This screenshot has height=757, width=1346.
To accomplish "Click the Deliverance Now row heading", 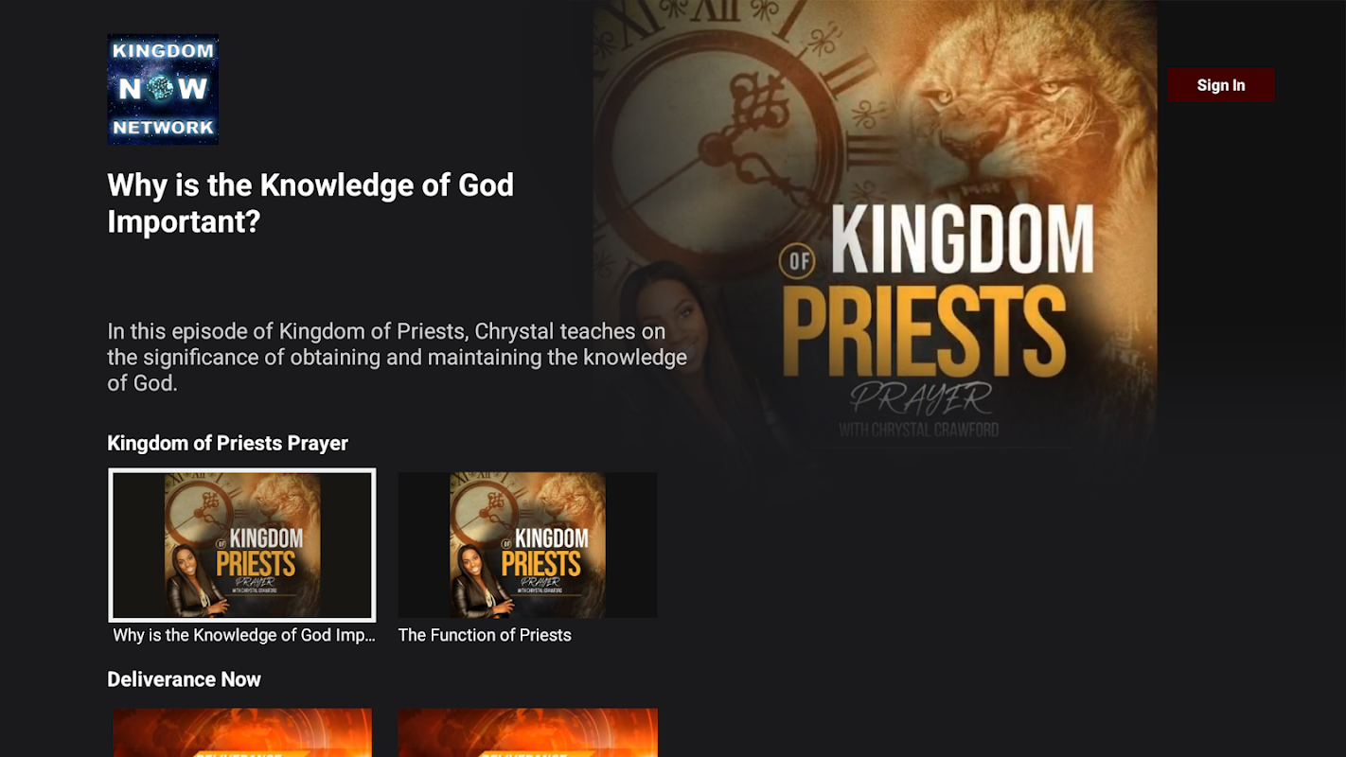I will 184,679.
